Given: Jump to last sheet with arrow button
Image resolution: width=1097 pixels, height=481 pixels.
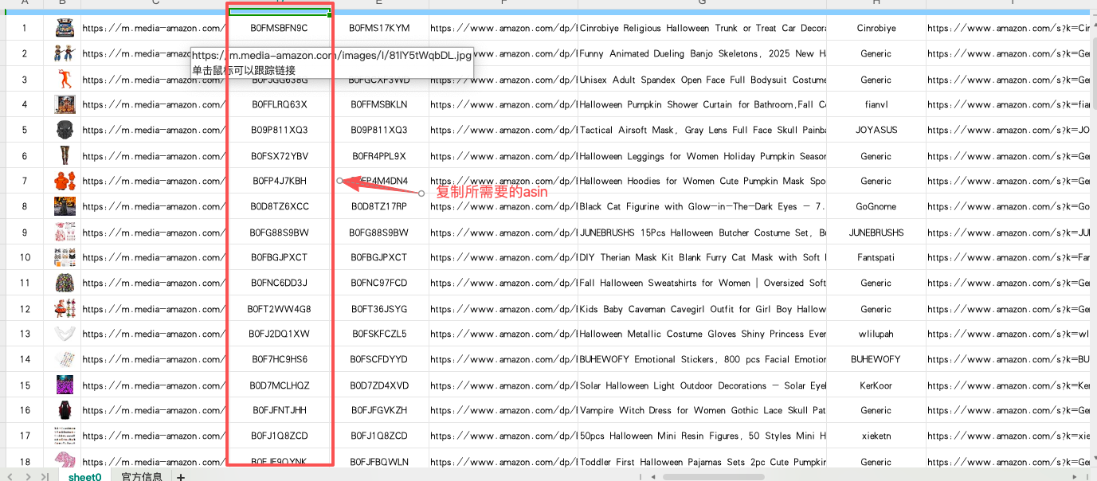Looking at the screenshot, I should [x=45, y=476].
